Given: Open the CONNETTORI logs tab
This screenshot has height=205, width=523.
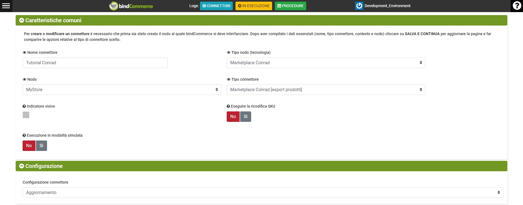Looking at the screenshot, I should [216, 6].
